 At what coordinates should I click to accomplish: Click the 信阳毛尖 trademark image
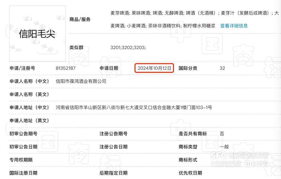(37, 34)
